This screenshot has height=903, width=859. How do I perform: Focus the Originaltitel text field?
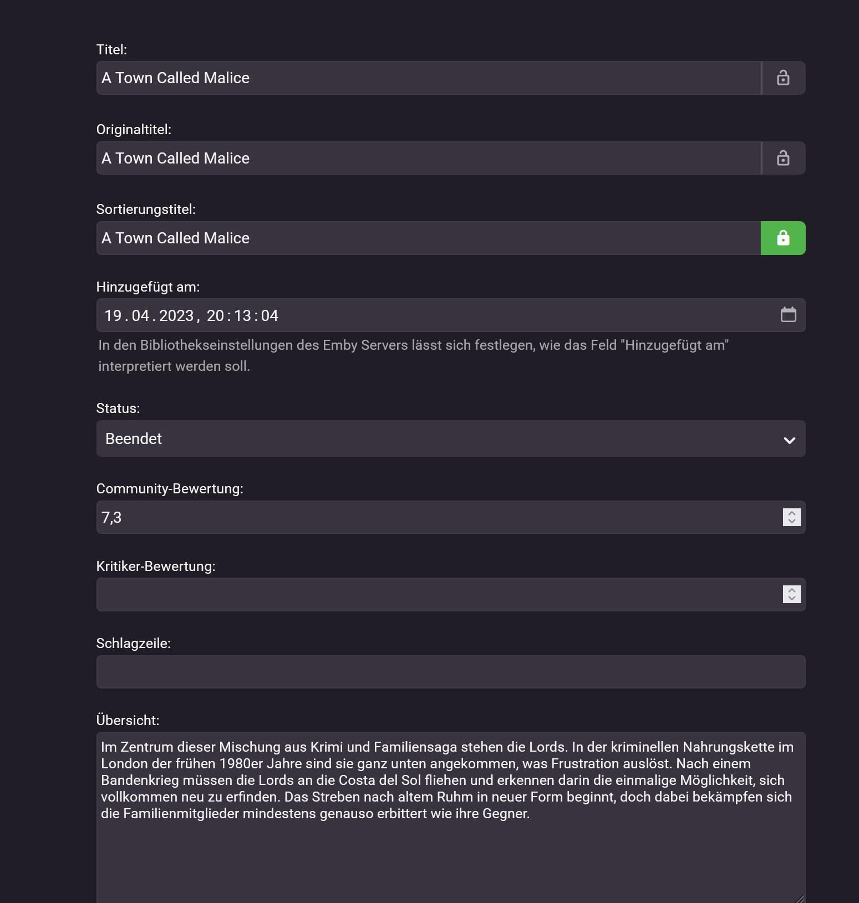tap(428, 158)
